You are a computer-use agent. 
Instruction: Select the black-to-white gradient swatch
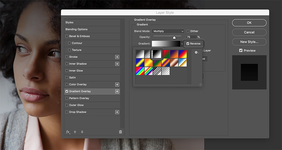(x=157, y=54)
